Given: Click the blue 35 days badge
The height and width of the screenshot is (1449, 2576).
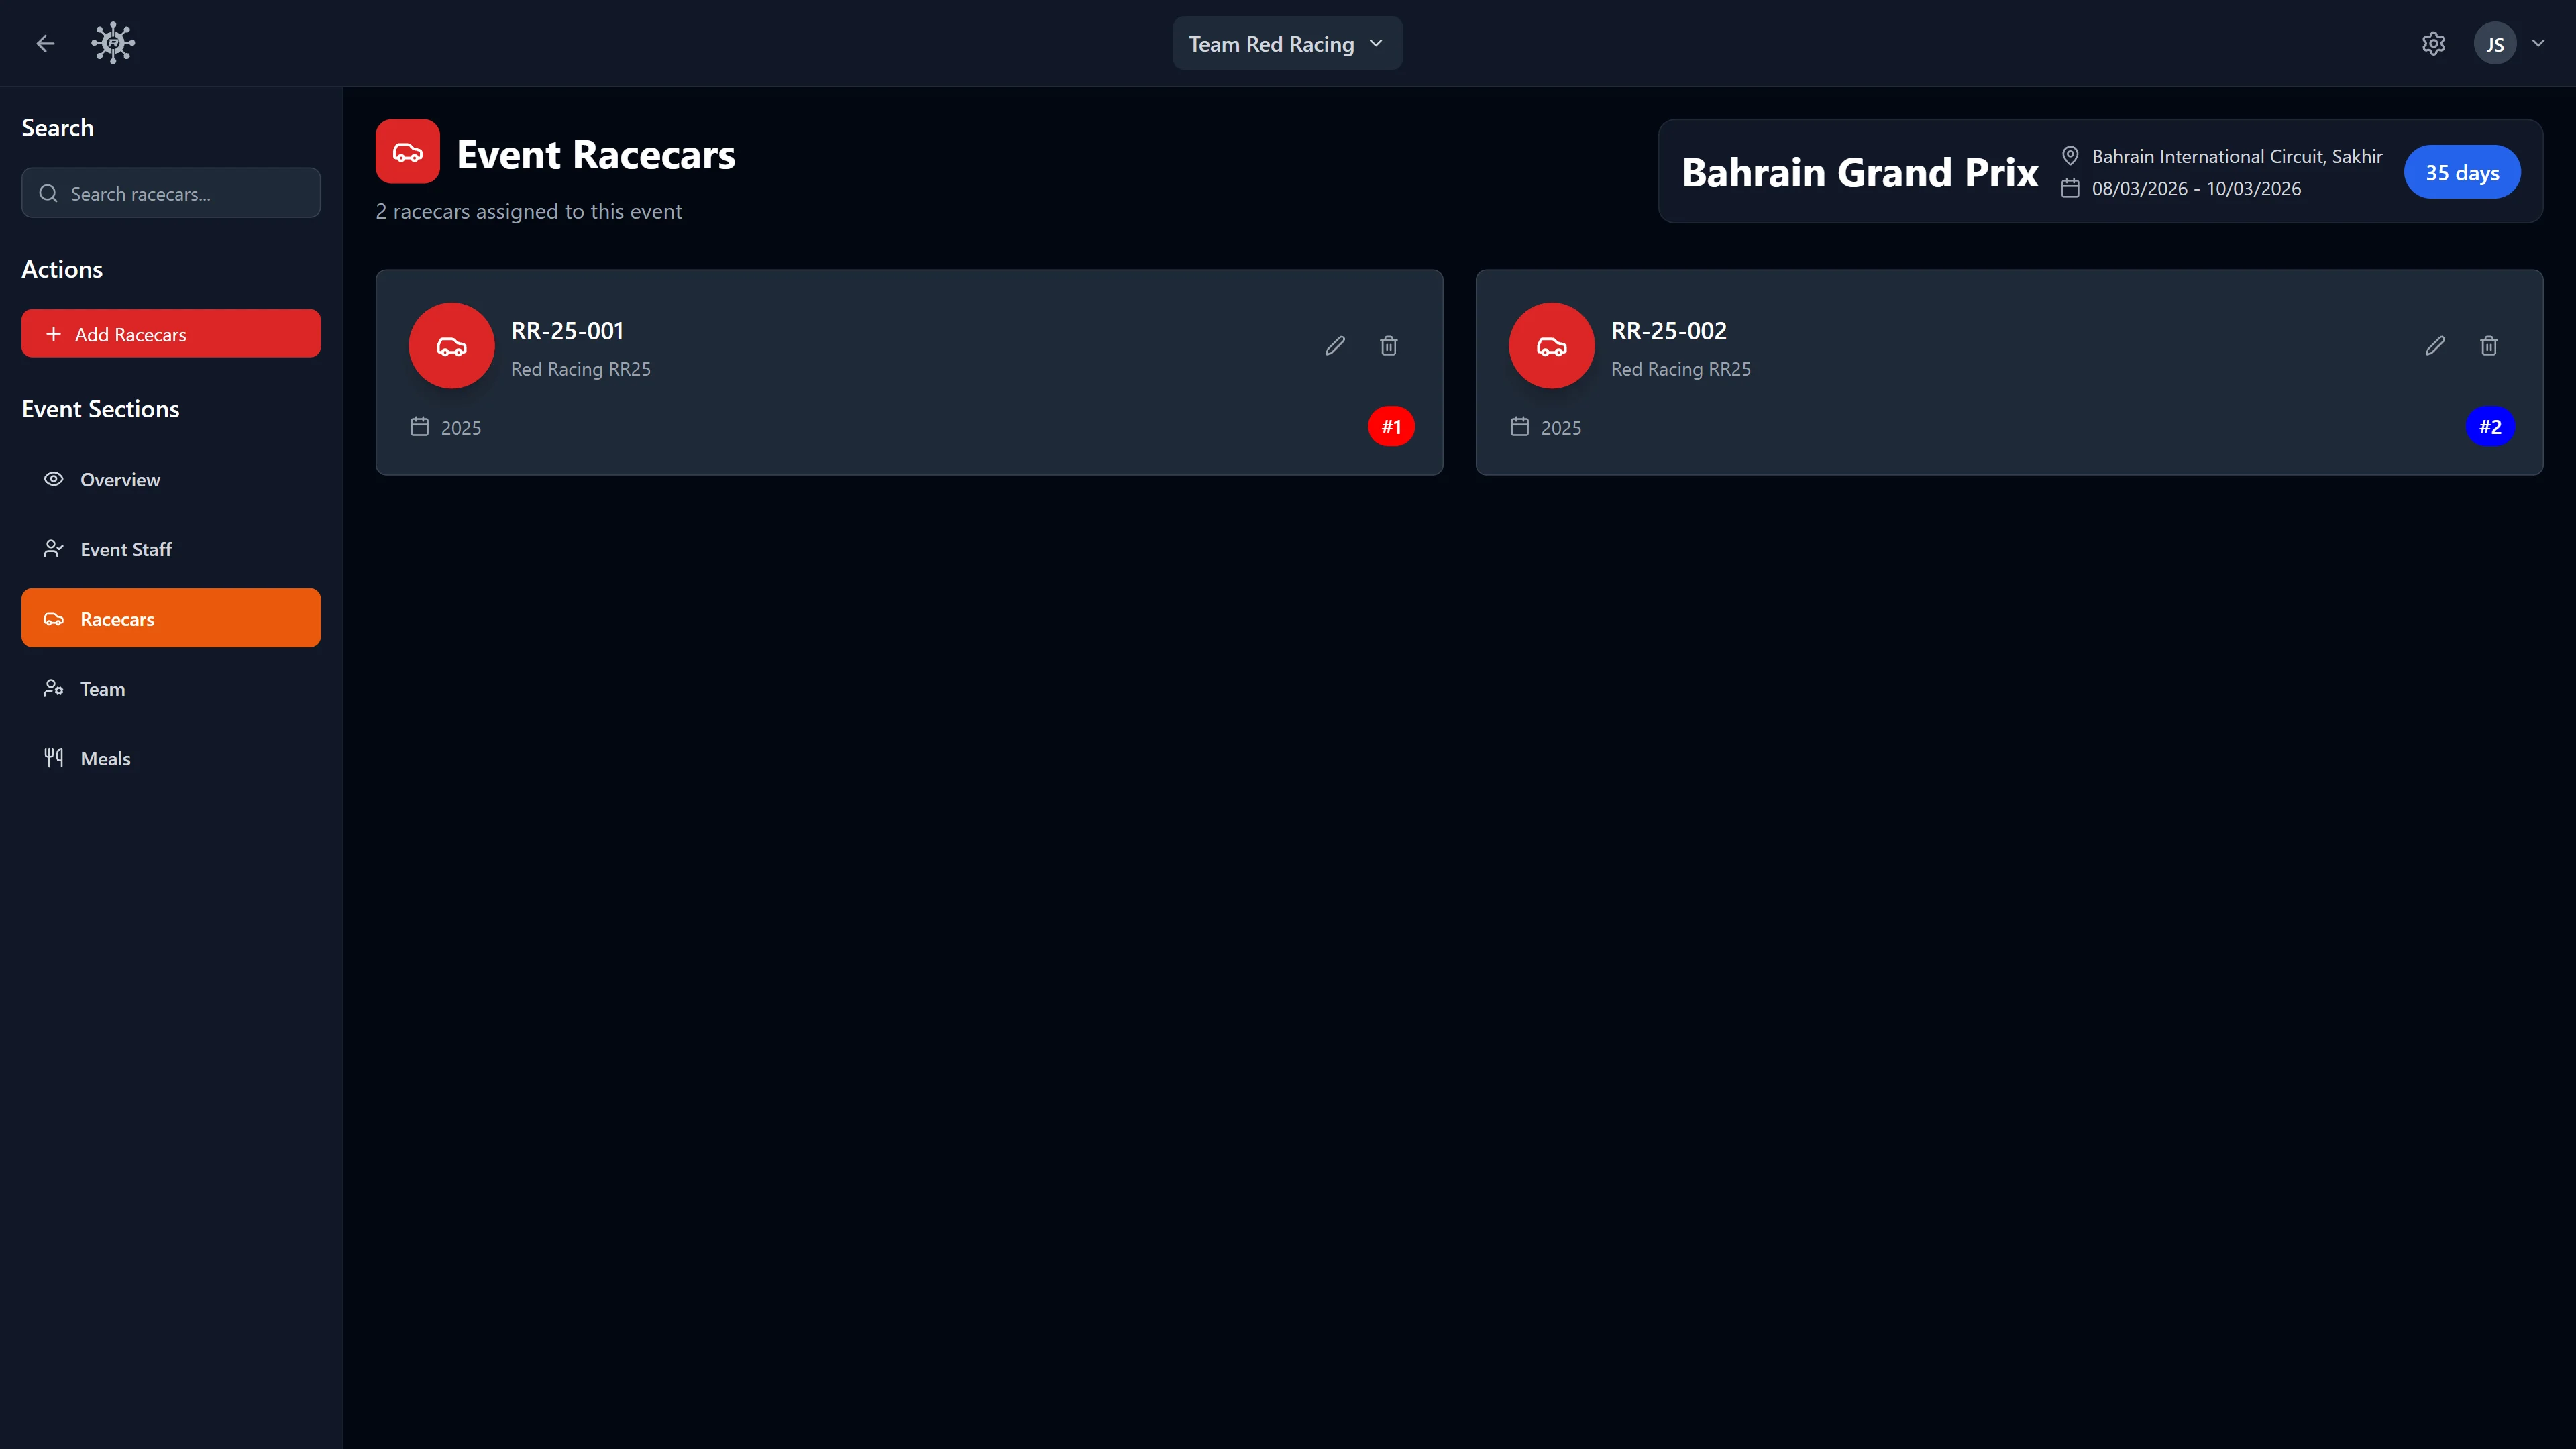Looking at the screenshot, I should (x=2462, y=171).
